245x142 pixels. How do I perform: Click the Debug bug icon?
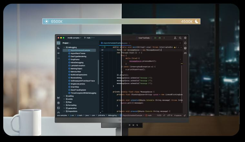click(x=159, y=38)
